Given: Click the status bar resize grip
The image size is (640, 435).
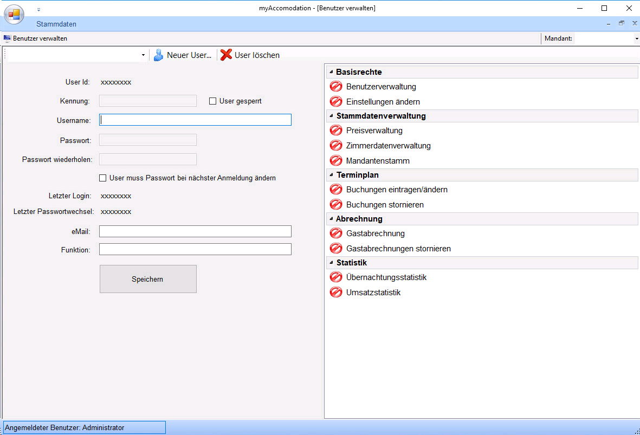Looking at the screenshot, I should pos(637,431).
